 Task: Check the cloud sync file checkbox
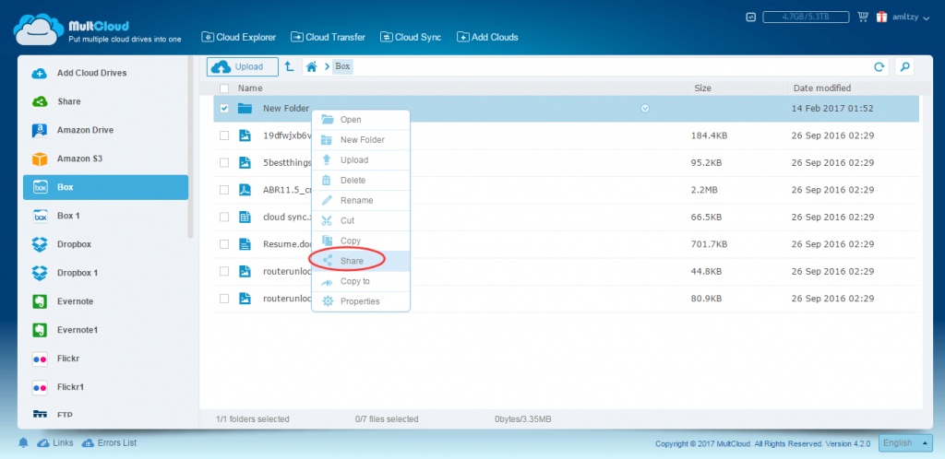(224, 217)
